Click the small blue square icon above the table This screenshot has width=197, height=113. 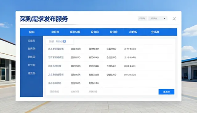tap(64, 41)
